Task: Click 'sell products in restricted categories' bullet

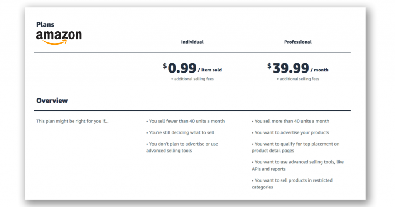Action: pyautogui.click(x=292, y=184)
